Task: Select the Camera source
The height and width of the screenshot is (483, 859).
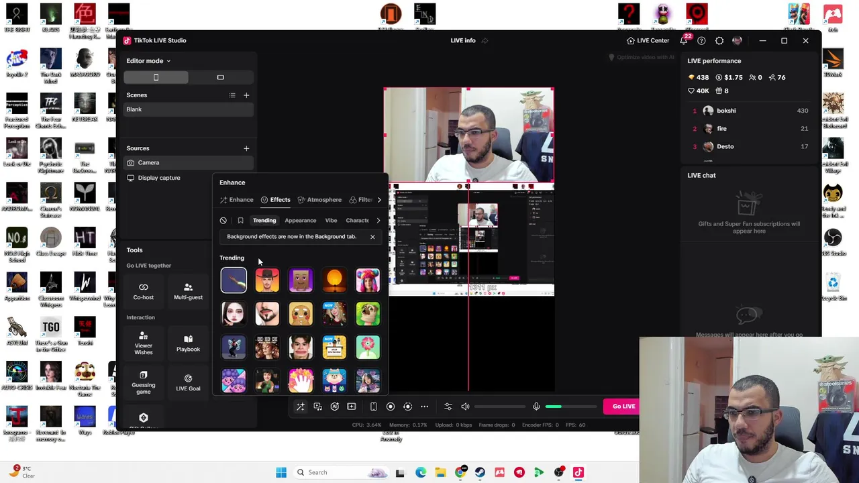Action: point(188,162)
